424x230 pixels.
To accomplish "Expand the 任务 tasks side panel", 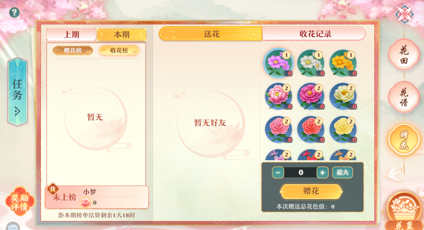I will 18,92.
